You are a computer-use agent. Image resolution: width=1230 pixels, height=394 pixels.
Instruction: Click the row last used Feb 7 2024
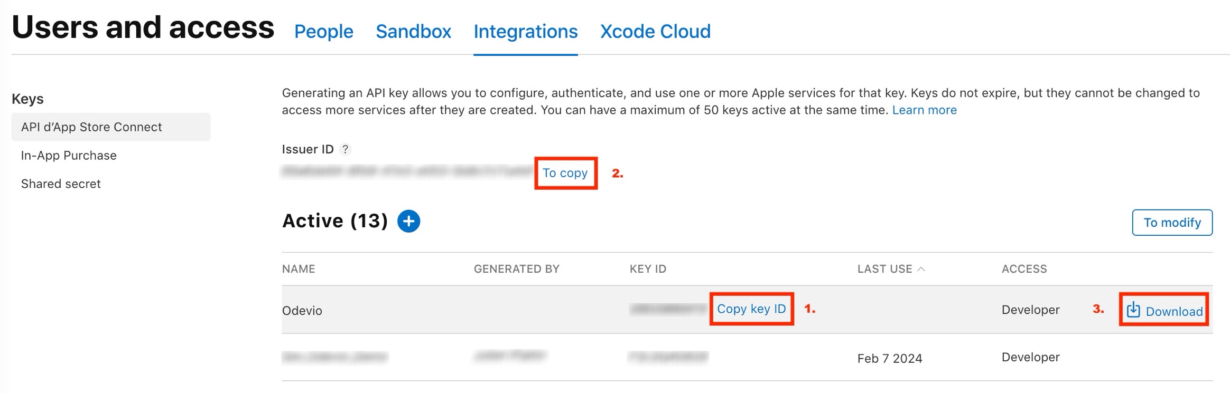tap(889, 359)
